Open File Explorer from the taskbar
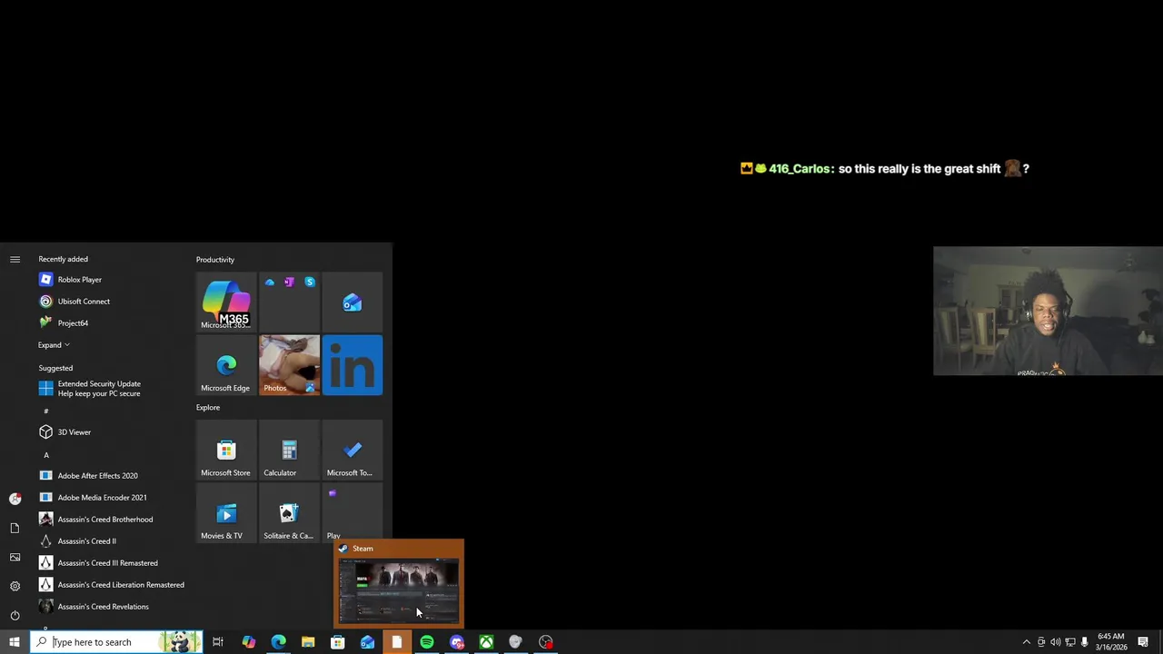 [x=308, y=642]
